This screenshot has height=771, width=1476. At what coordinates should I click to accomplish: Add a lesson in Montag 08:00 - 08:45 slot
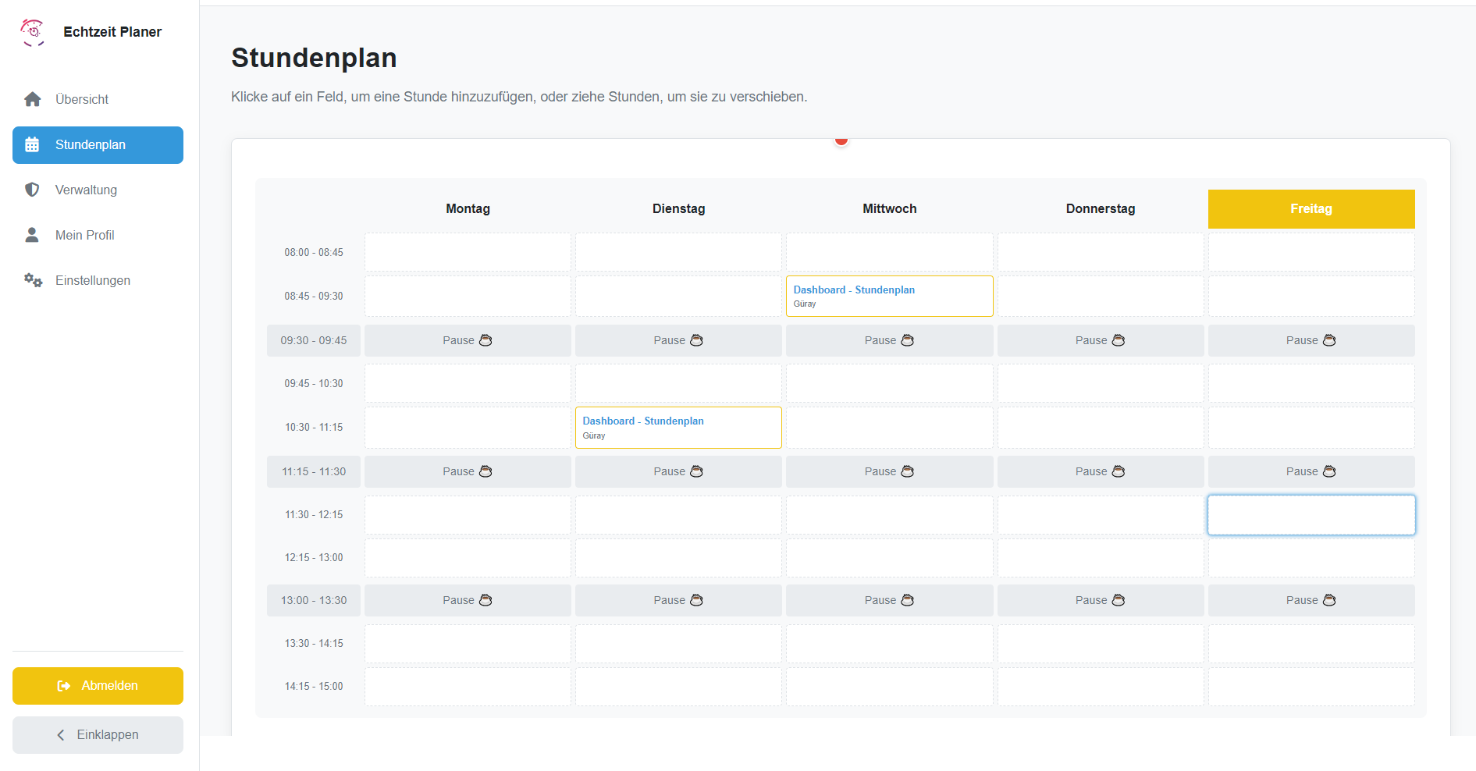coord(468,252)
